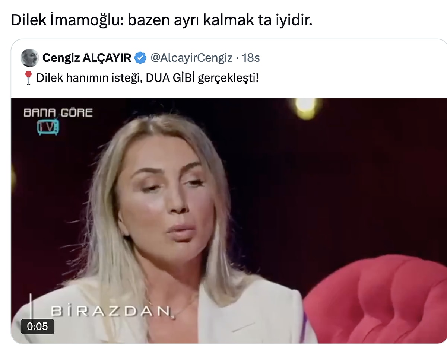Click the red pushpin emoji
This screenshot has height=347, width=447.
pos(28,78)
